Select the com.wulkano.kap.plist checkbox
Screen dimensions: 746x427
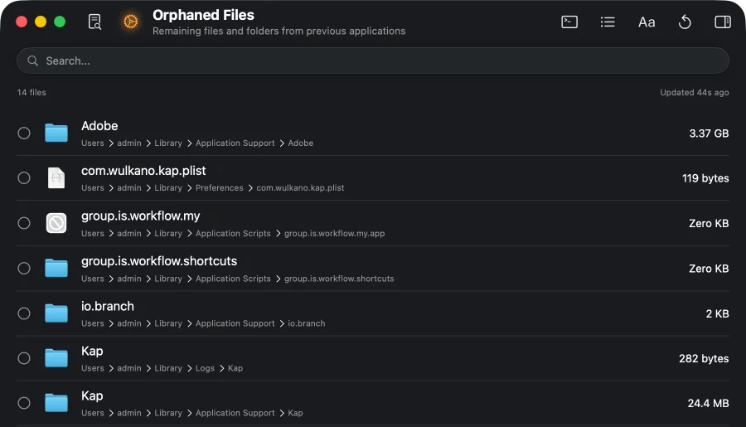point(24,178)
